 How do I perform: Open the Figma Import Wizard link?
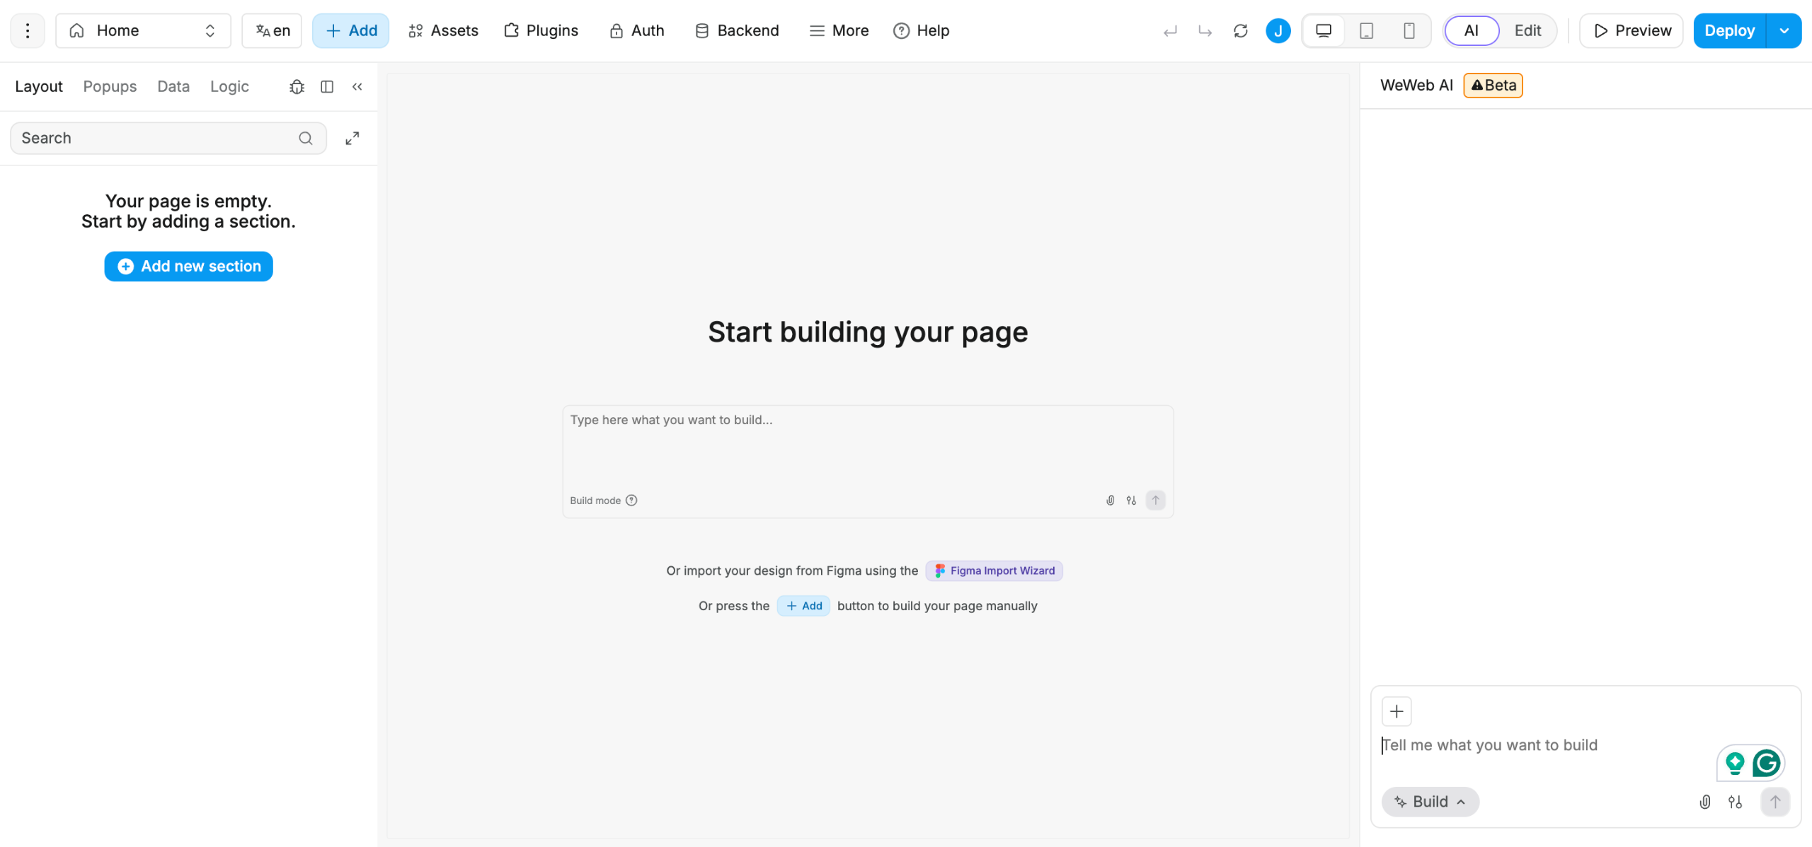coord(994,571)
